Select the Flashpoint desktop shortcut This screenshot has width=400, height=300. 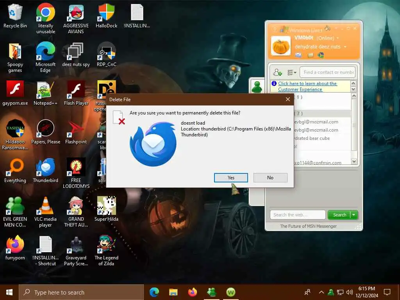[76, 132]
